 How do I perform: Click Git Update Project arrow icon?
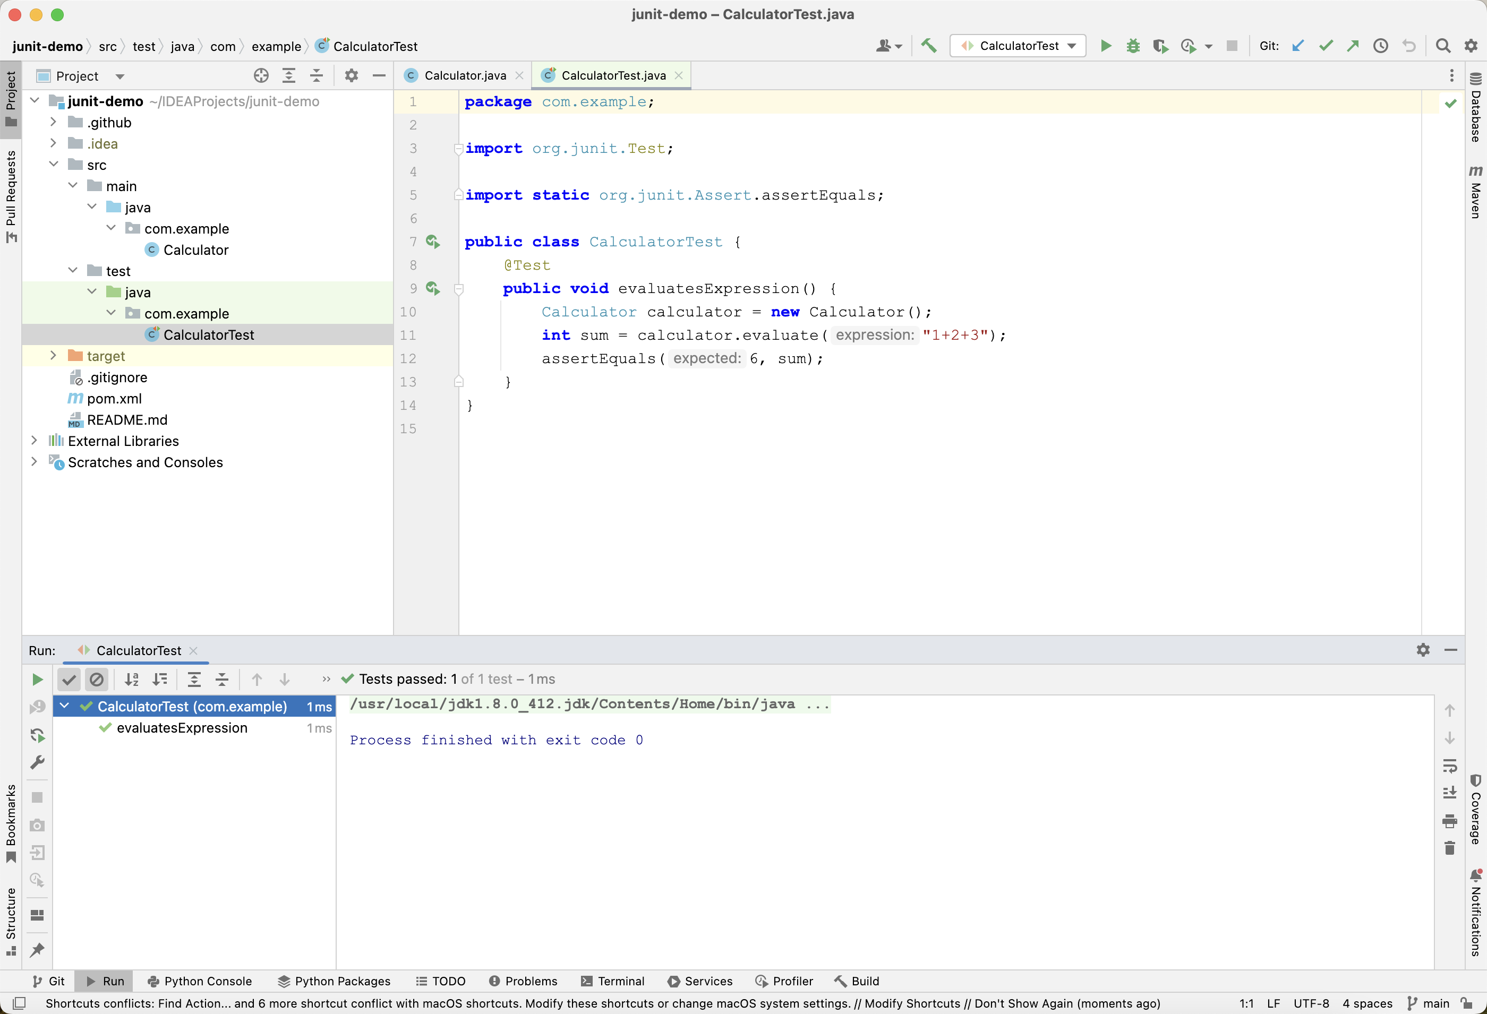(x=1297, y=46)
